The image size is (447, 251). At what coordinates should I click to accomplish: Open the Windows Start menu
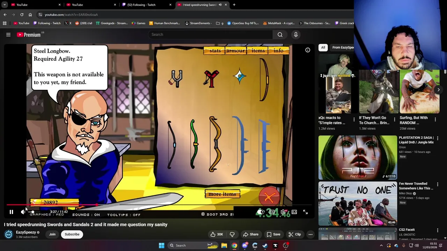(x=161, y=245)
